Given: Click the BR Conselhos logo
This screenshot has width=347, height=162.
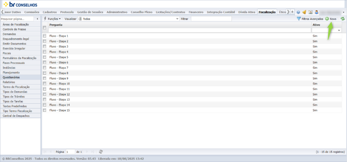Looking at the screenshot, I should pos(20,4).
